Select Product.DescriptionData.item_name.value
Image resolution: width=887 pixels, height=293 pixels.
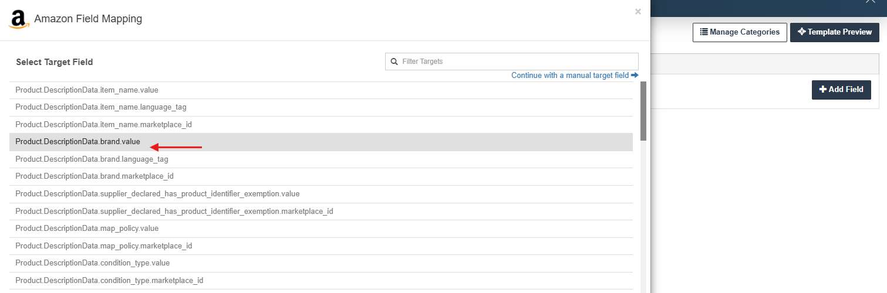pos(321,90)
